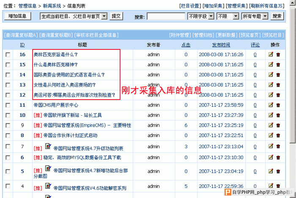Screen dimensions: 296x198
Task: Delete the row with ID 11
Action: click(278, 105)
